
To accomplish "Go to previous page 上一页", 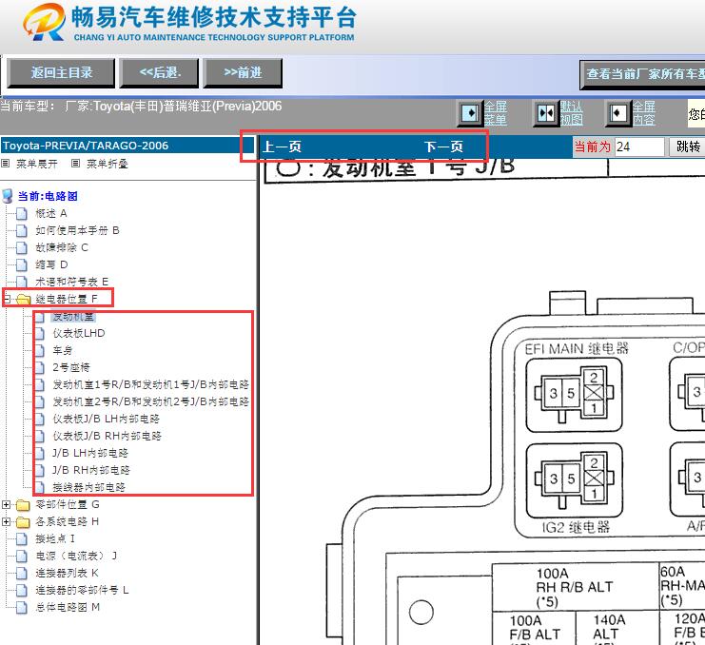I will [282, 147].
